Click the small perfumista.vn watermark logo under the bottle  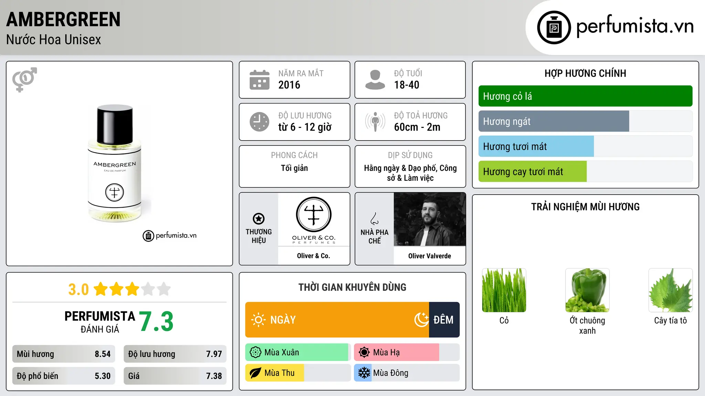[x=170, y=236]
